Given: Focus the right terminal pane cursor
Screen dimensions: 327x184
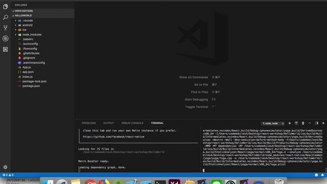Looking at the screenshot, I should point(203,170).
